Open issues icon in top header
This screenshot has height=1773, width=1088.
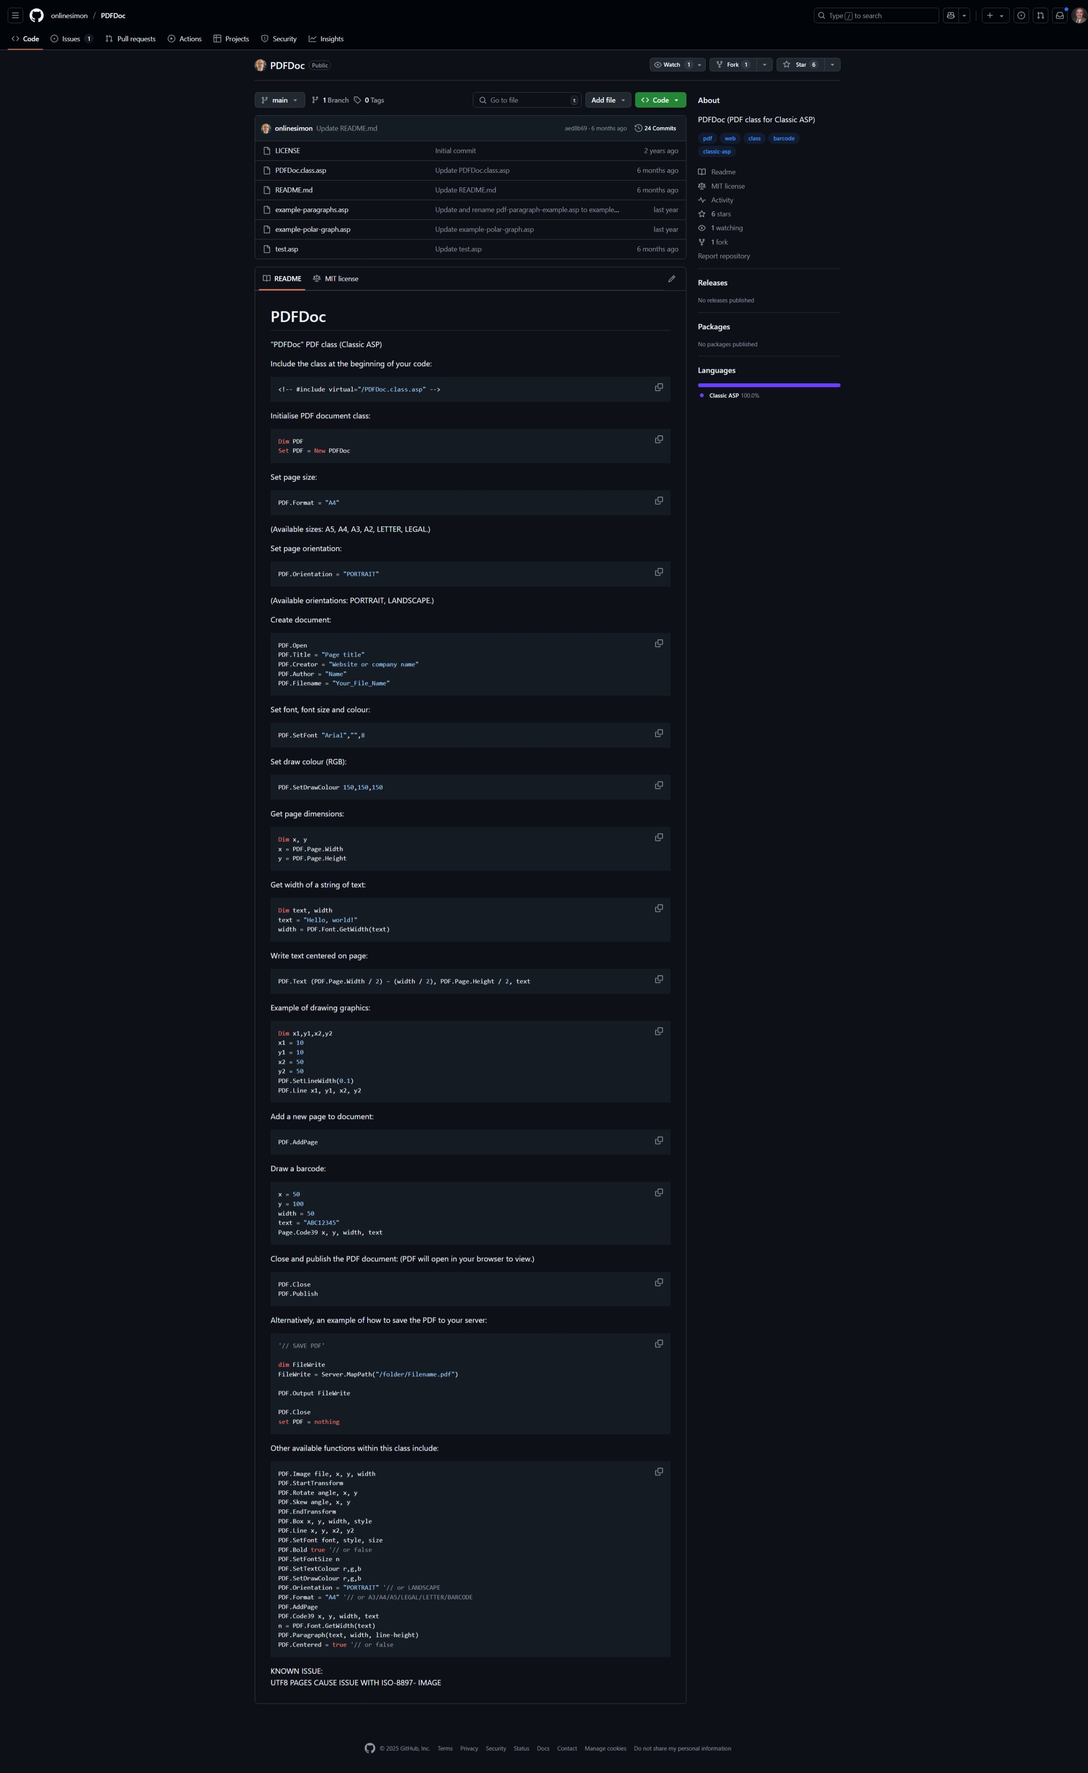1021,15
